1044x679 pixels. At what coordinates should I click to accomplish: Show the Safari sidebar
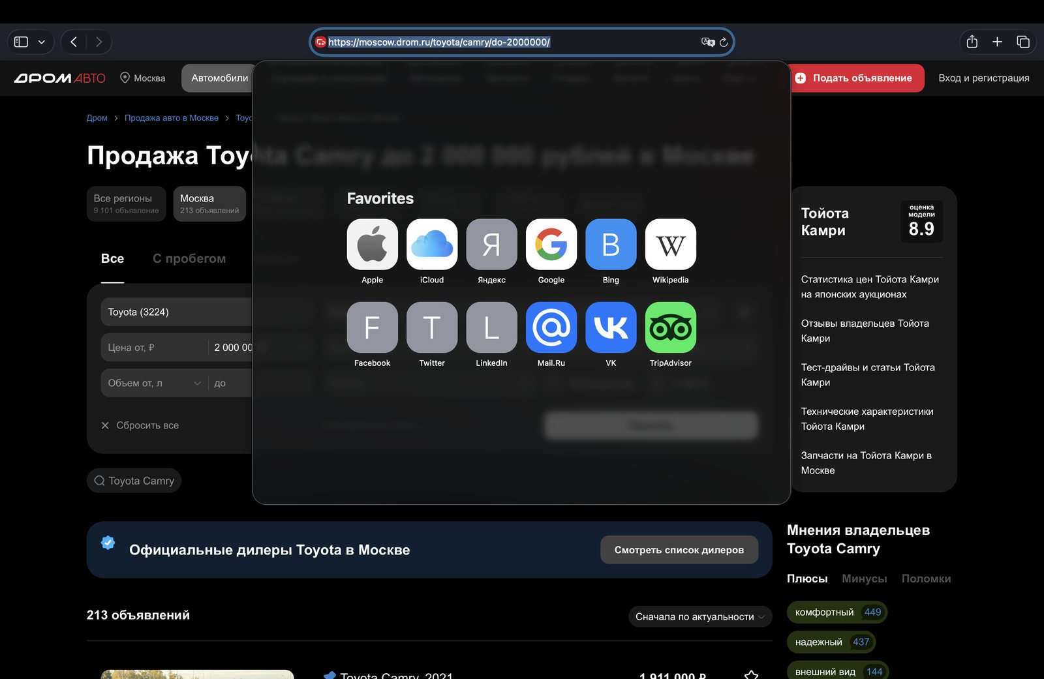[21, 42]
